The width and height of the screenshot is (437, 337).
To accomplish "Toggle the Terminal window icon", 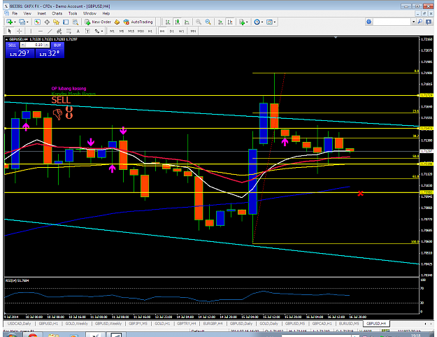I will pyautogui.click(x=66, y=22).
